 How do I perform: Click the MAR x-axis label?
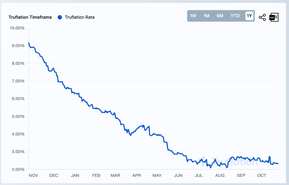coord(115,175)
